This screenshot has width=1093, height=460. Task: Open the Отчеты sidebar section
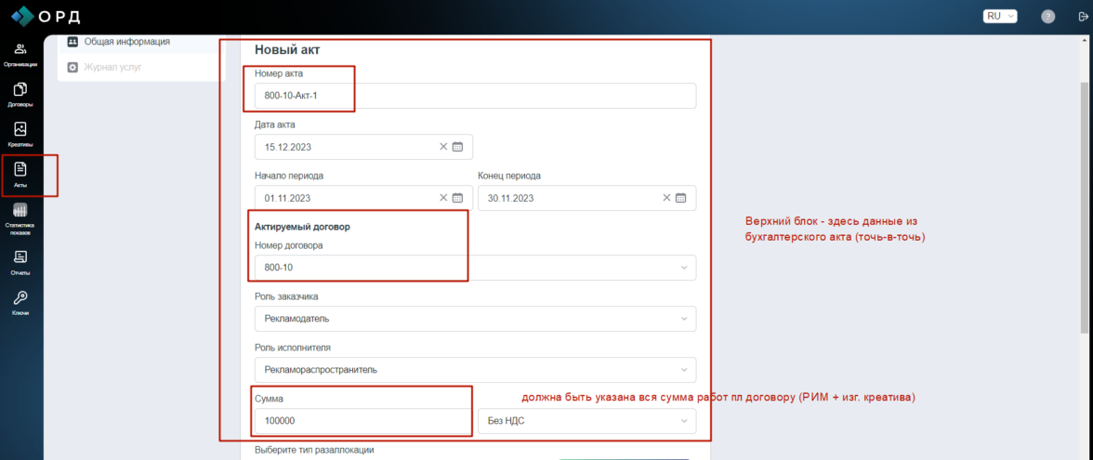20,264
